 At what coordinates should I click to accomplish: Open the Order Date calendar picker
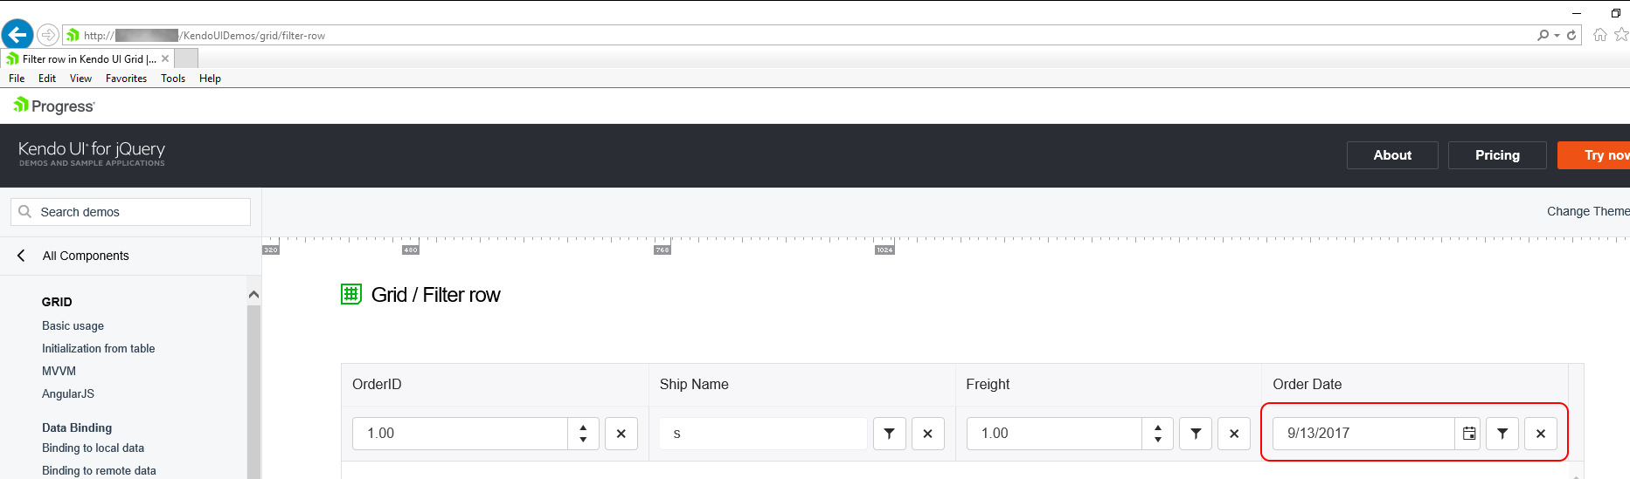1468,434
